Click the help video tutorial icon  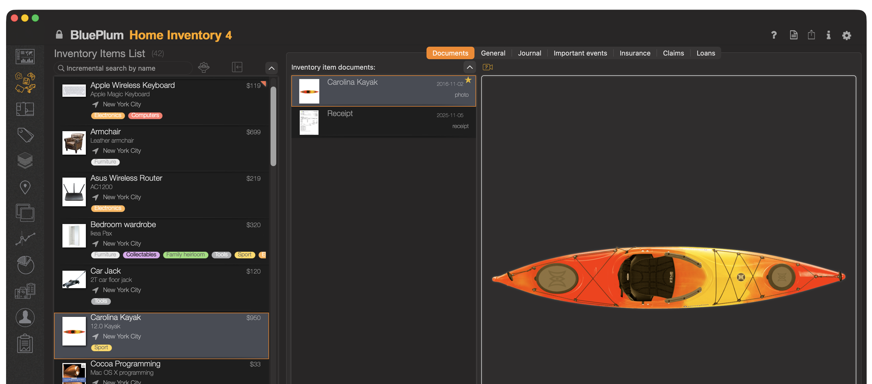point(488,67)
